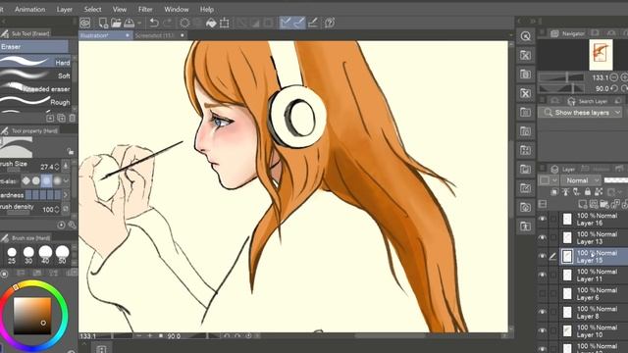Toggle Snap to Special Ruler icon
This screenshot has height=353, width=628.
pyautogui.click(x=298, y=23)
